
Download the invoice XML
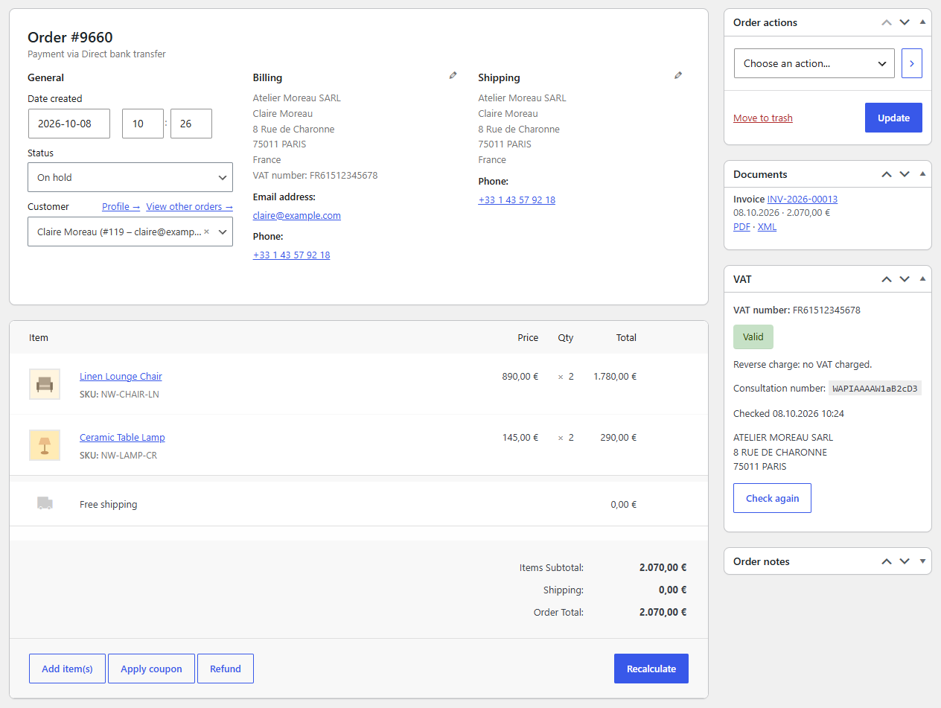pyautogui.click(x=767, y=226)
